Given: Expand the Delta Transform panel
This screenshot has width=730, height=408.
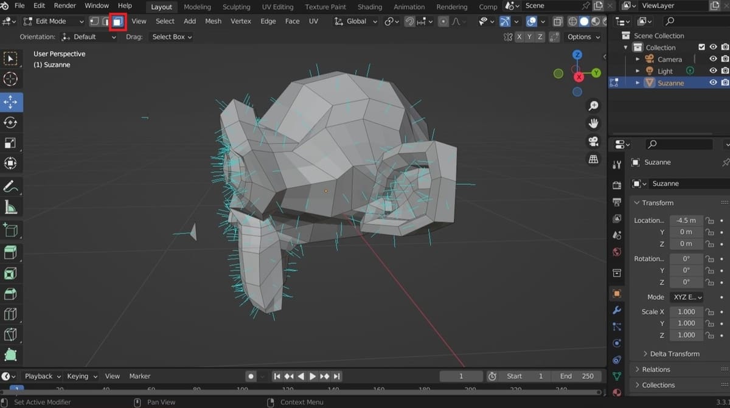Looking at the screenshot, I should tap(671, 353).
